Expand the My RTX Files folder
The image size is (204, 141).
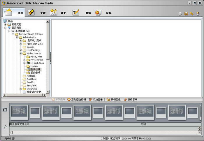click(24, 60)
